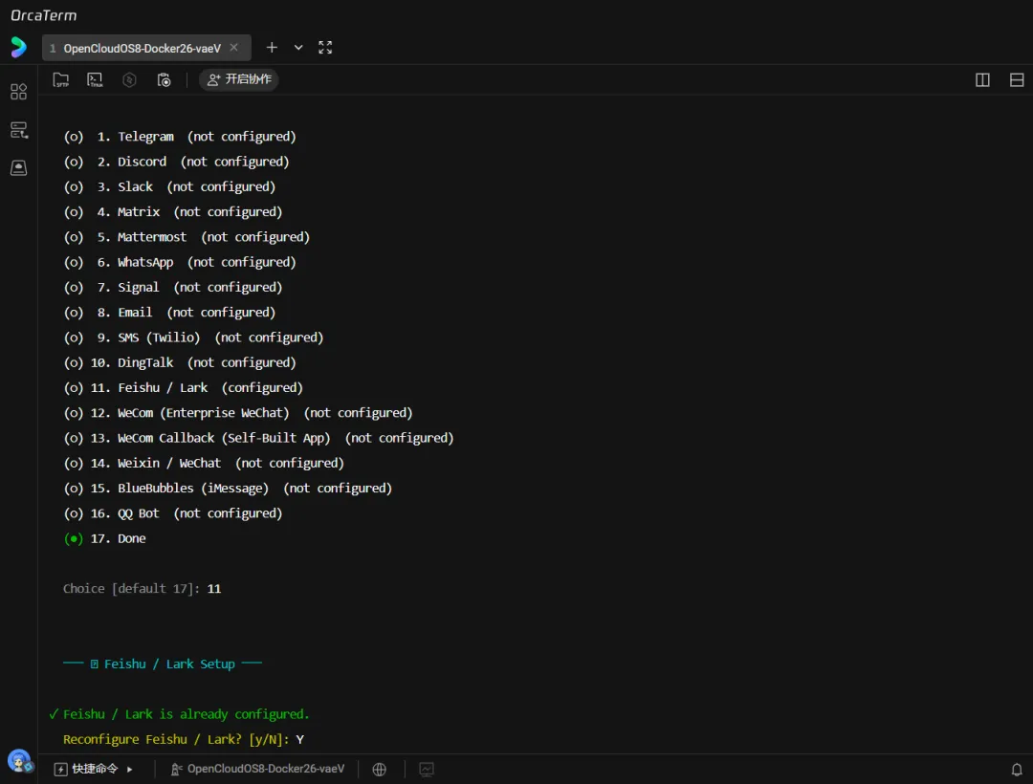Click the OpenCloudOS8-Docker26-vaeV status bar entry

coord(257,769)
